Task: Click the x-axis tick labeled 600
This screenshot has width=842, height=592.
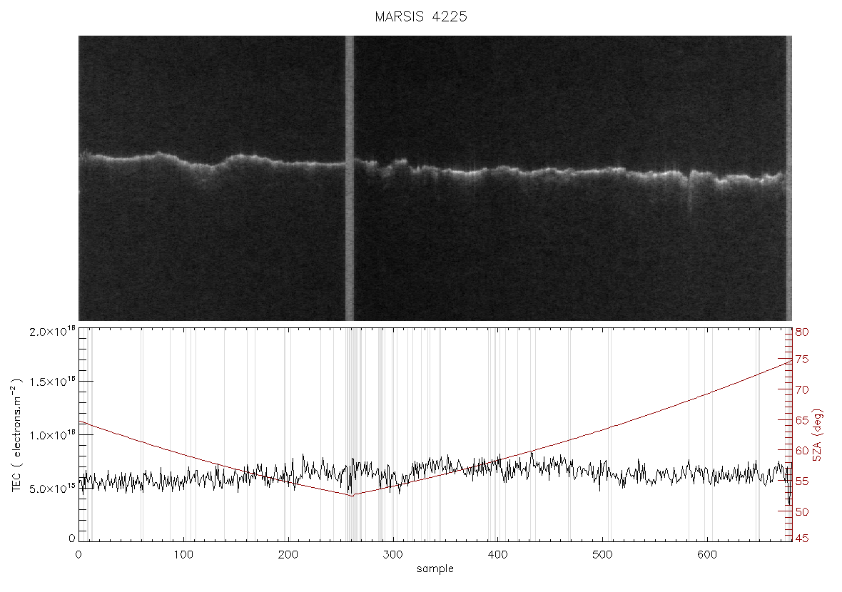Action: (x=706, y=555)
